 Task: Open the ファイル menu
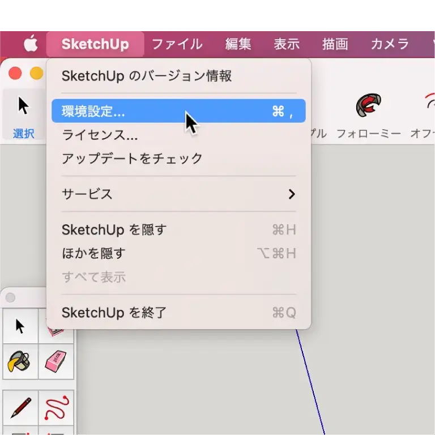(177, 44)
